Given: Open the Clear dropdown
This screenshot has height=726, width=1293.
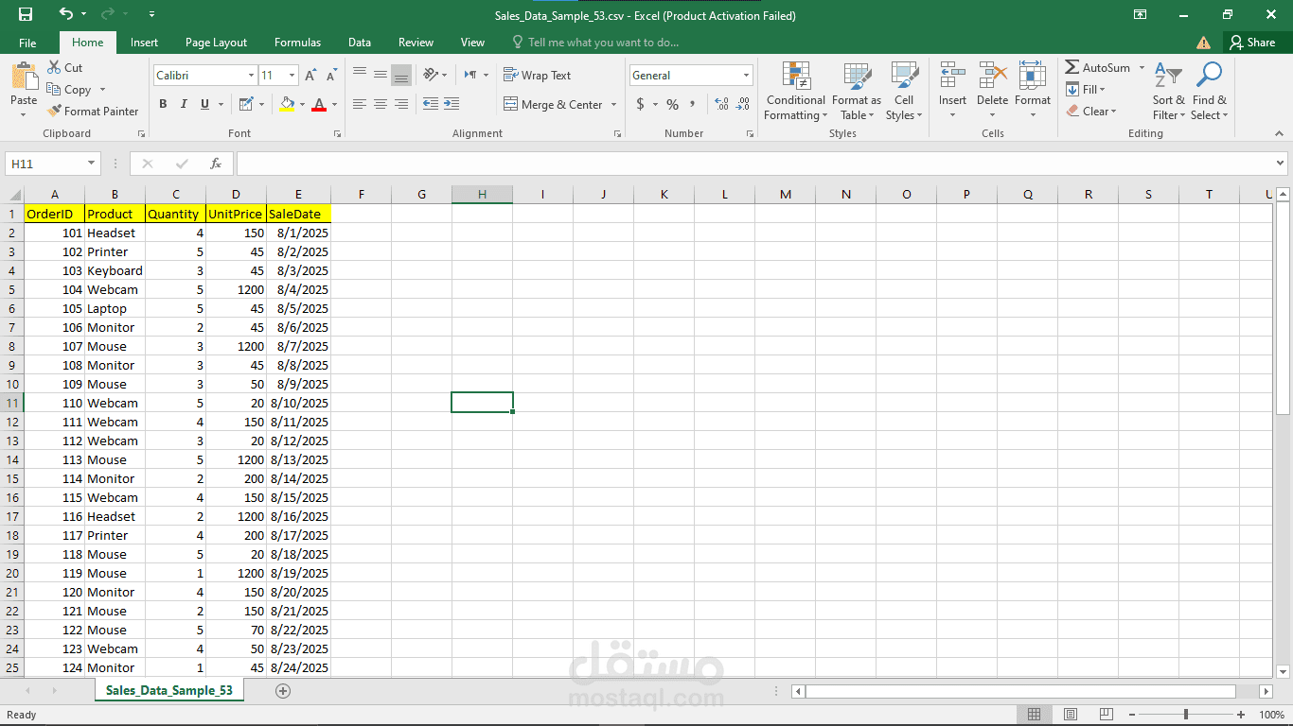Looking at the screenshot, I should coord(1091,111).
